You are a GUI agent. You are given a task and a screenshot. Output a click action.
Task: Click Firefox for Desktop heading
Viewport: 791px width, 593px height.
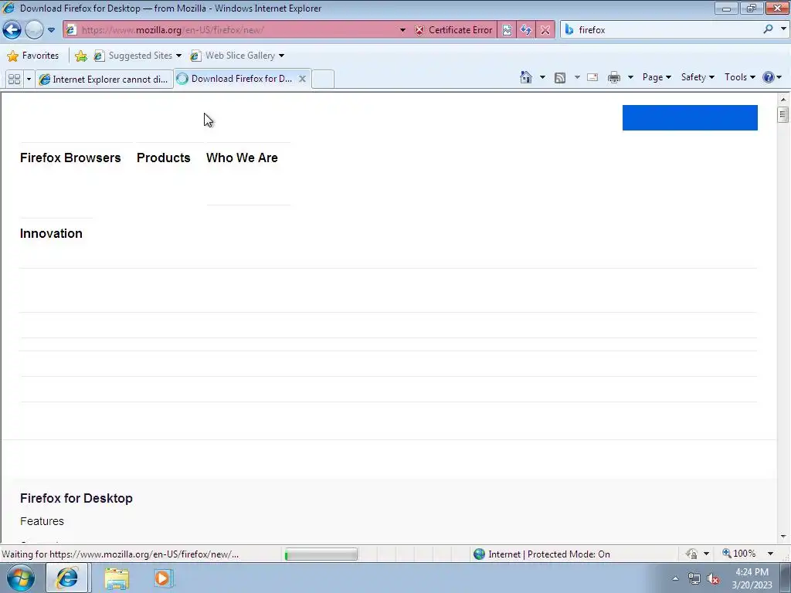click(x=76, y=498)
